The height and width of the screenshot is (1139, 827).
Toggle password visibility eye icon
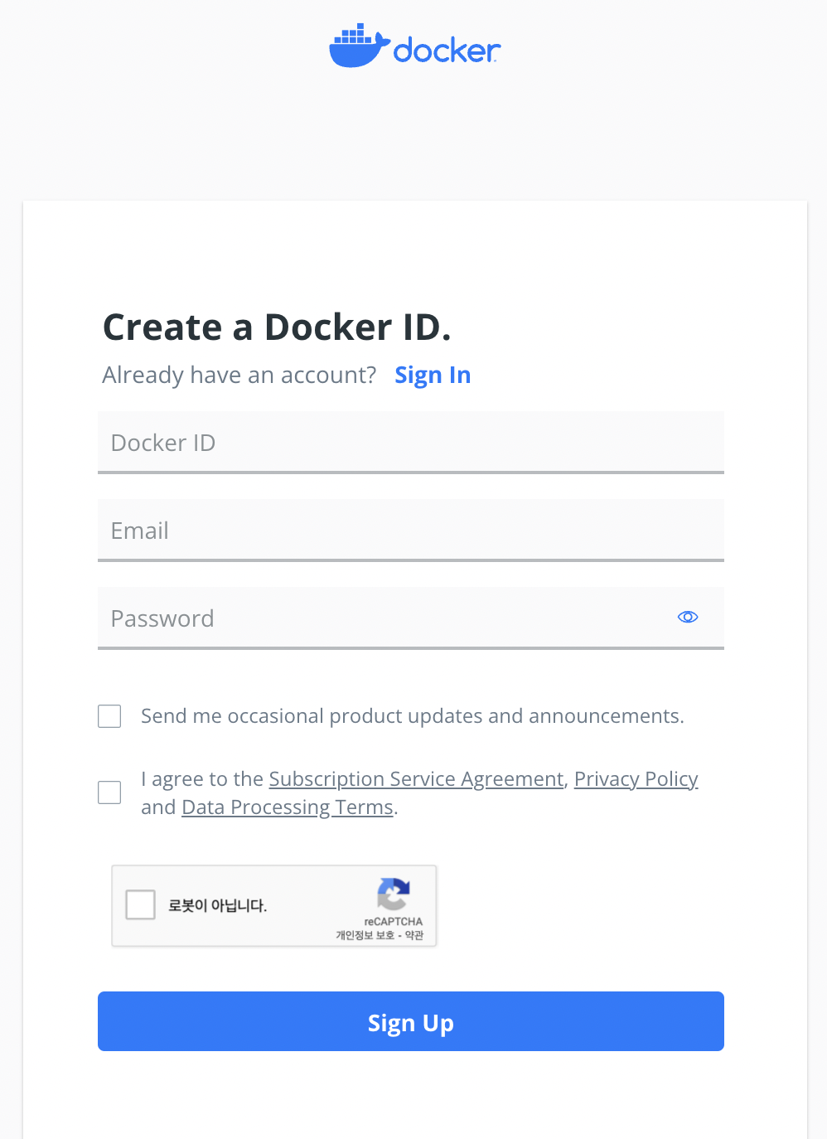click(688, 617)
